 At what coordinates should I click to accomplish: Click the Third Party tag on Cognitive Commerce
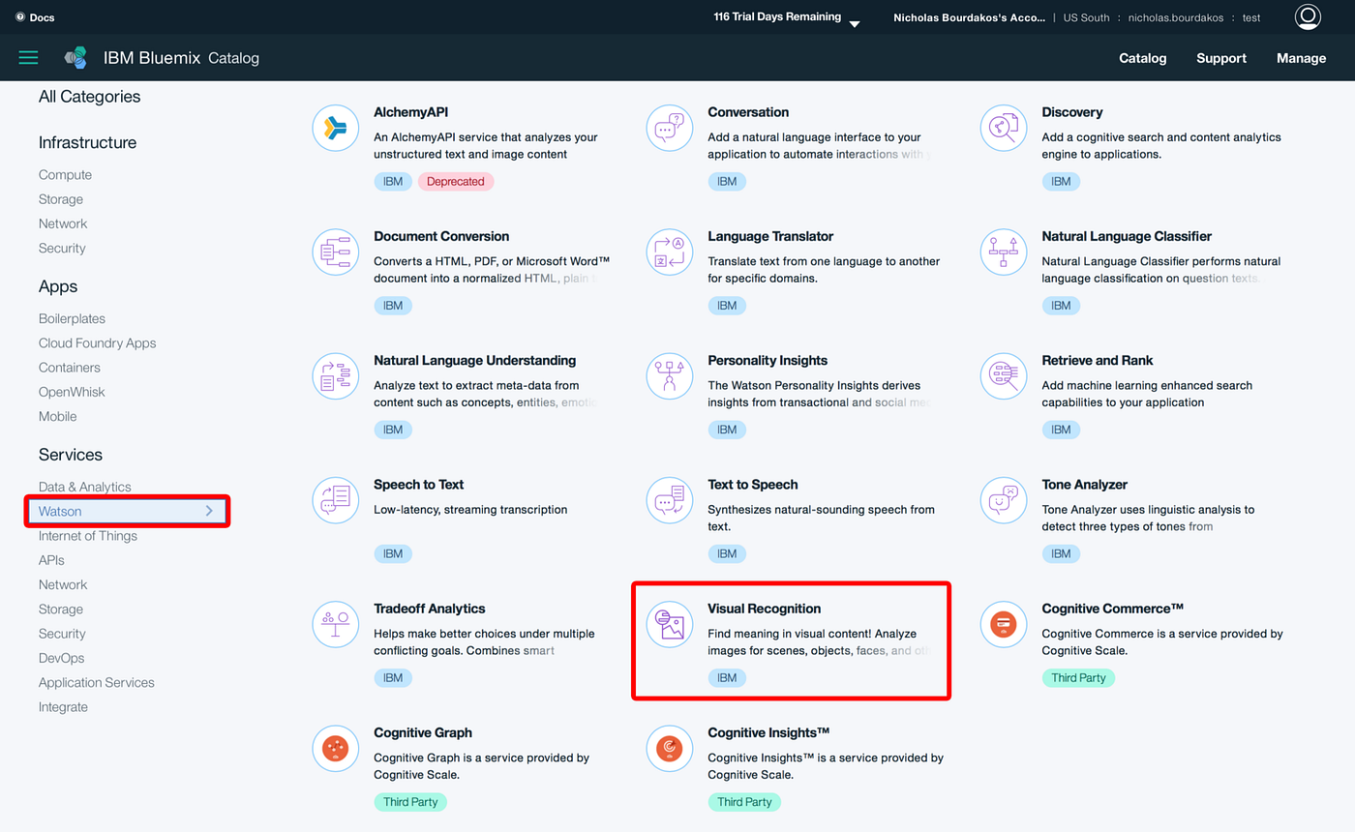coord(1078,677)
